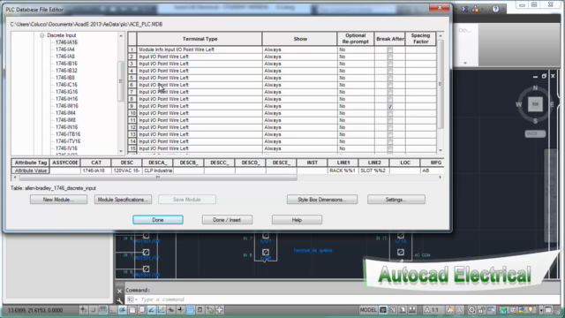
Task: Toggle Quick Properties in status bar
Action: pyautogui.click(x=200, y=310)
